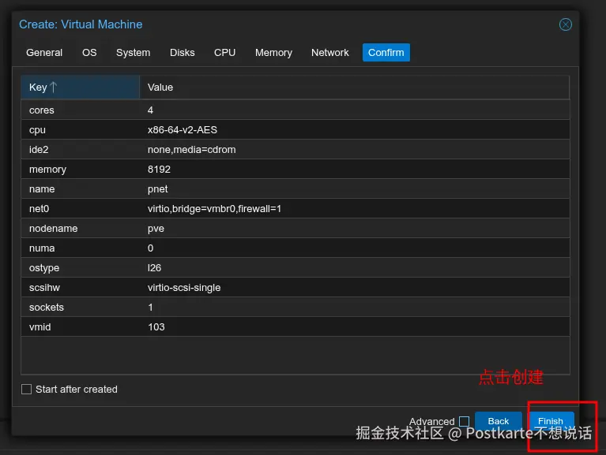The width and height of the screenshot is (606, 455).
Task: Click the net0 row key
Action: pos(39,209)
